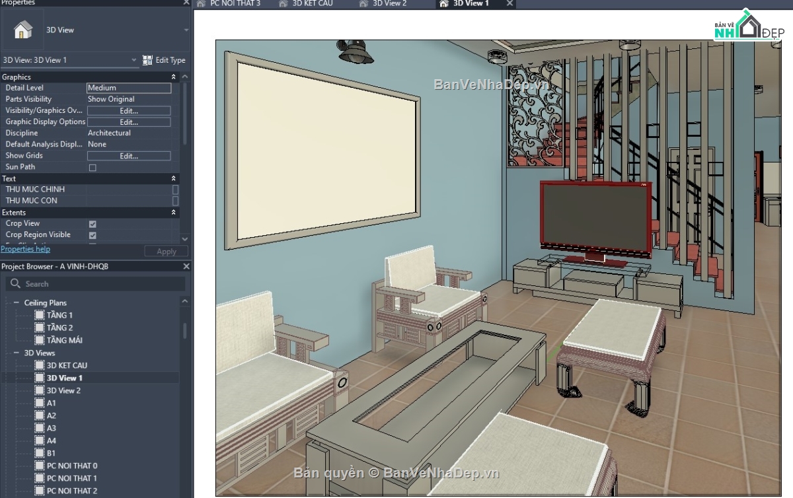Open Visibility/Graphics Overrides Edit button
This screenshot has width=793, height=498.
pos(129,111)
